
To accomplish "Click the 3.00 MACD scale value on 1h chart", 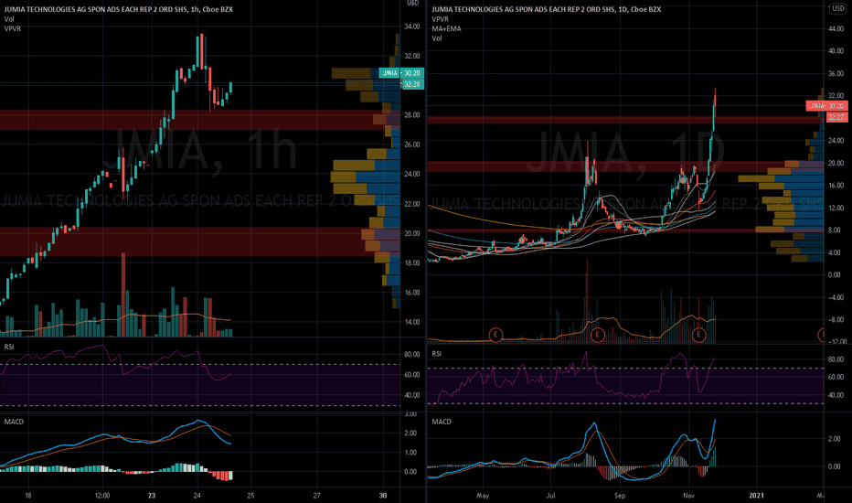I will [x=410, y=413].
